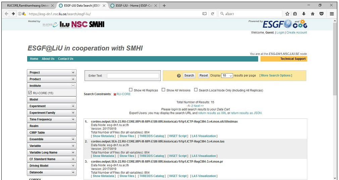Click the Enter Text search field

[133, 76]
